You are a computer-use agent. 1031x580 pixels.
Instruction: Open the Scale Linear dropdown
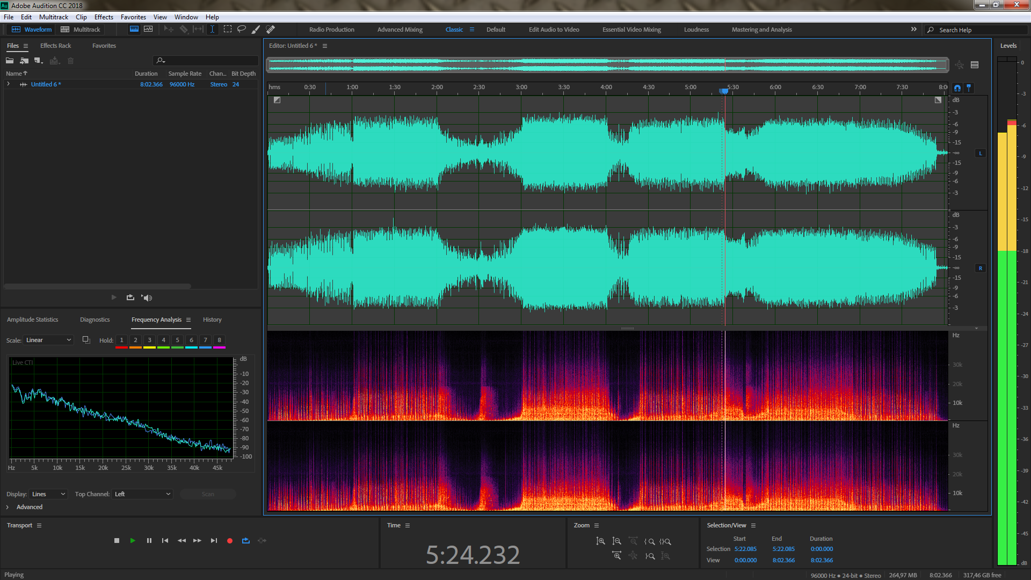pos(48,340)
